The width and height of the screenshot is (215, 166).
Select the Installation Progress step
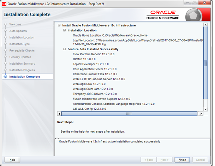(x=22, y=70)
